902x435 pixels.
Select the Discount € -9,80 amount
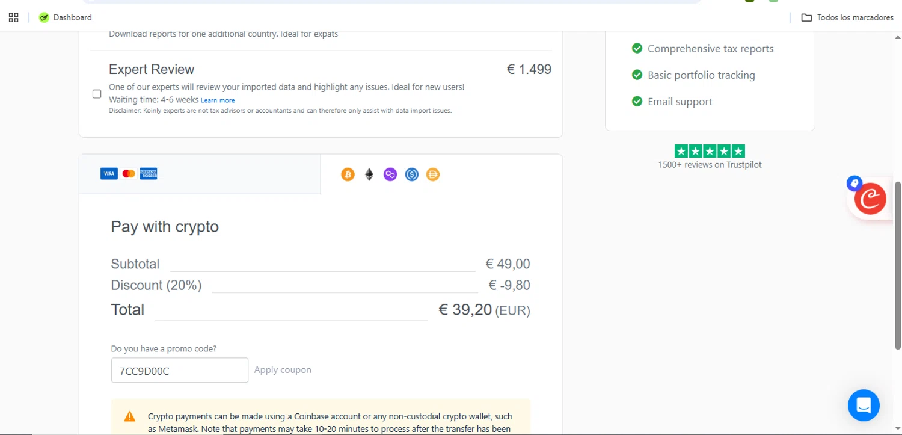509,285
